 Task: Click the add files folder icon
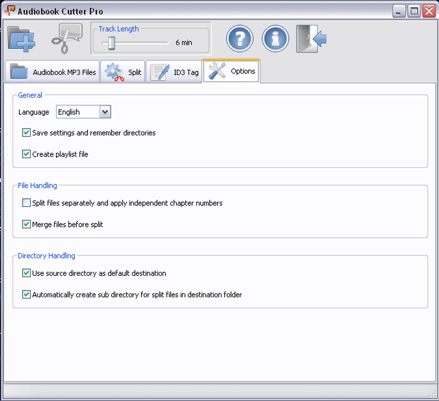tap(22, 39)
